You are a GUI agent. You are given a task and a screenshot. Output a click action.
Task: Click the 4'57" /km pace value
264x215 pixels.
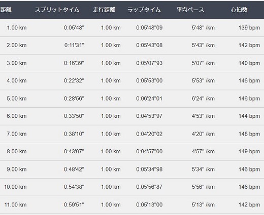203,151
